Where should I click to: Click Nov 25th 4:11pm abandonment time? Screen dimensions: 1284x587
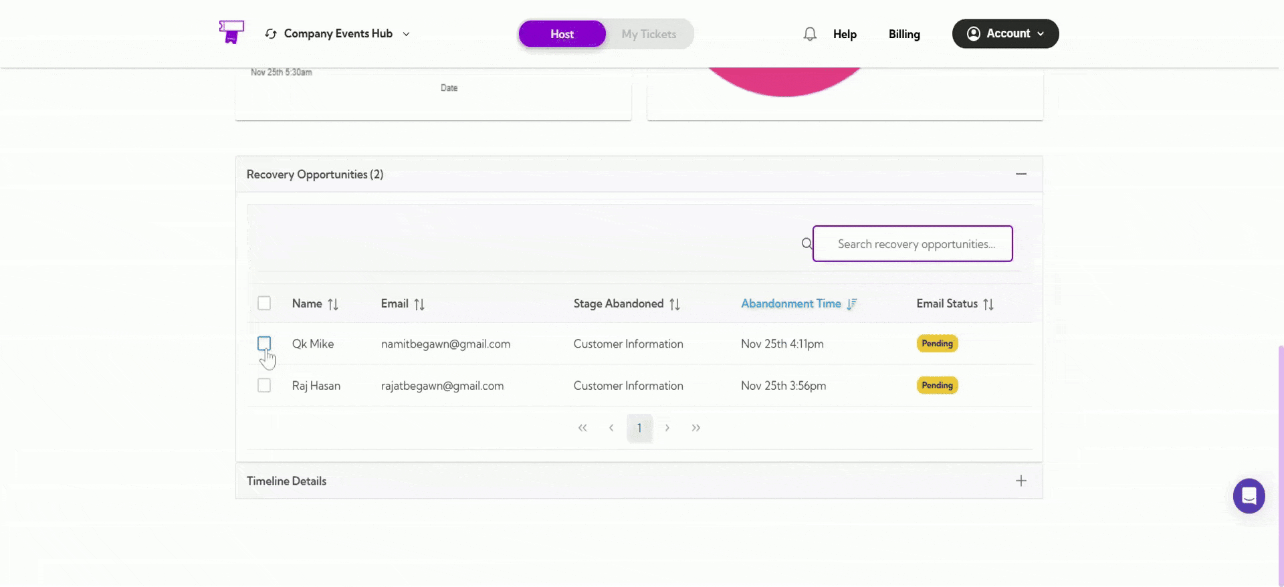(782, 344)
